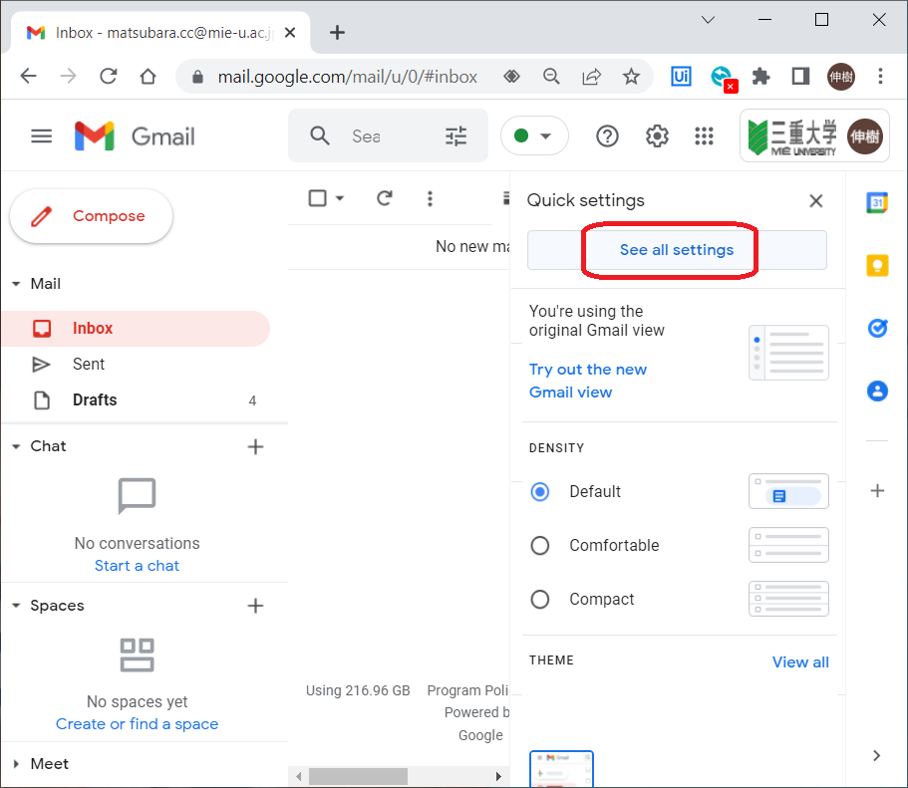Get add-ons plus icon in side panel

click(877, 491)
